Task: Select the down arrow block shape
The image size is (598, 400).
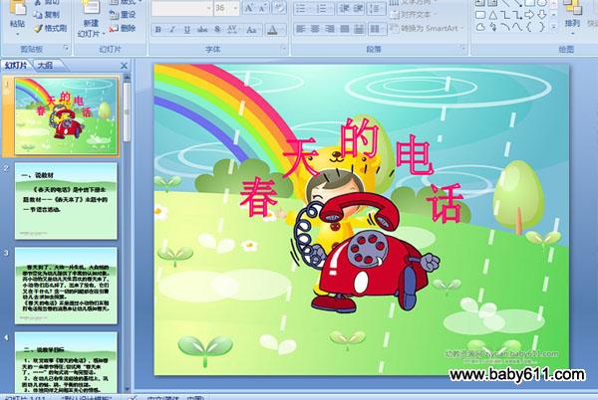Action: [541, 15]
